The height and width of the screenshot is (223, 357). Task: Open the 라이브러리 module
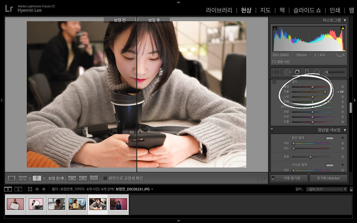219,10
